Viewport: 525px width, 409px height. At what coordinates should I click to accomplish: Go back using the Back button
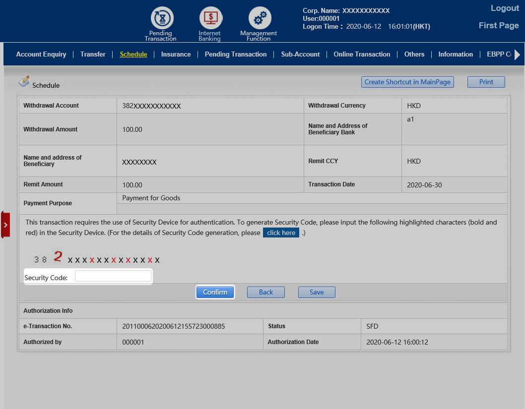tap(266, 292)
